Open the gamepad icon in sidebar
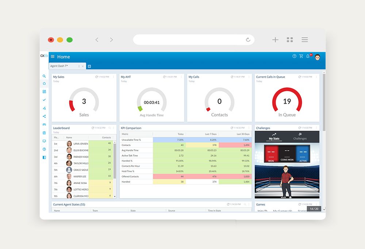Image resolution: width=365 pixels, height=249 pixels. [x=44, y=124]
